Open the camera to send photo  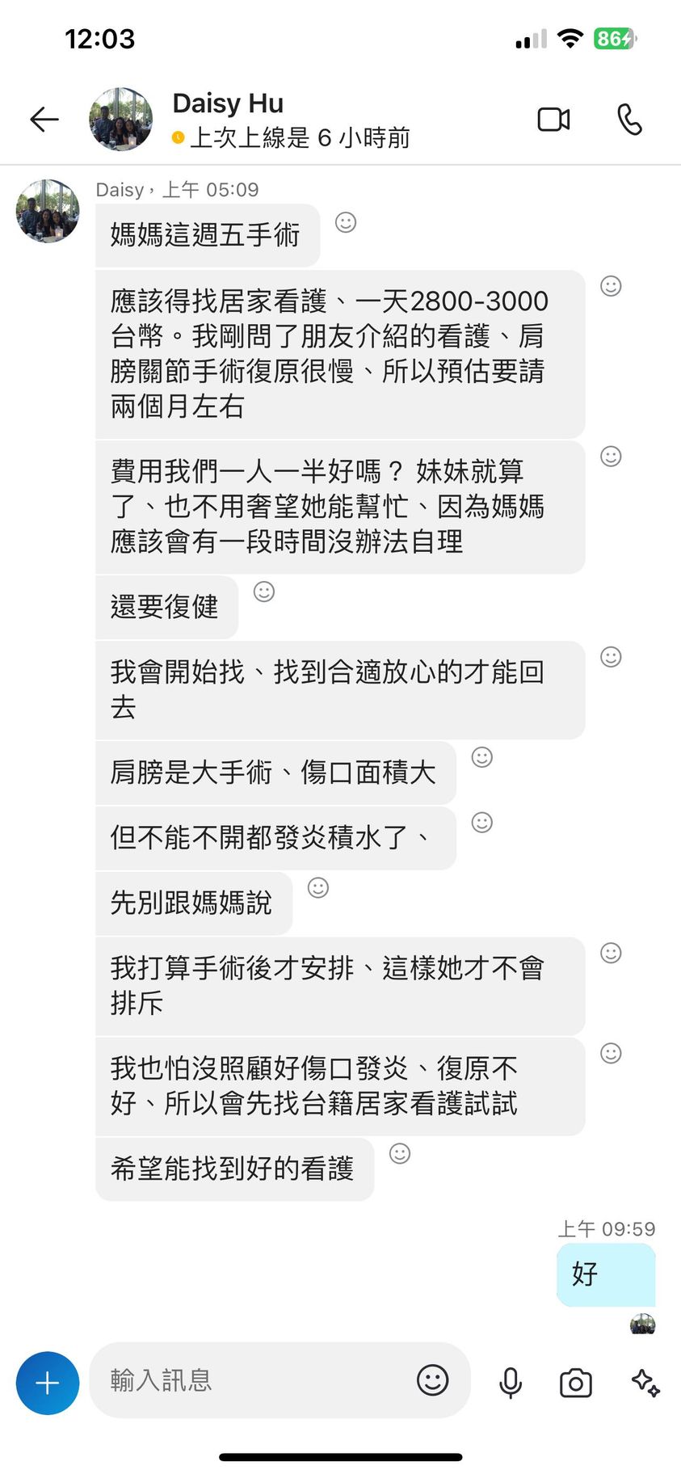(575, 1383)
